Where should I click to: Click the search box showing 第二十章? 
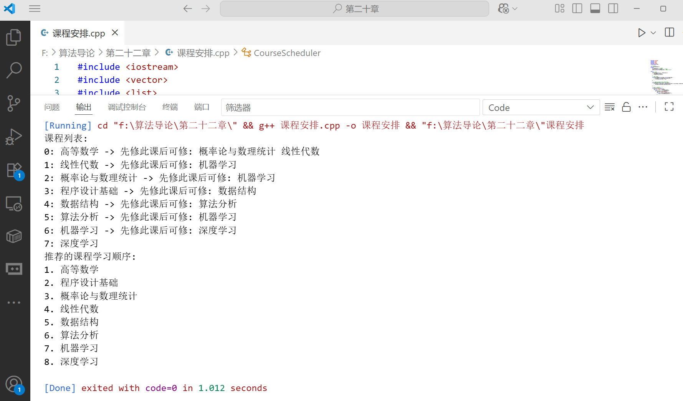354,8
